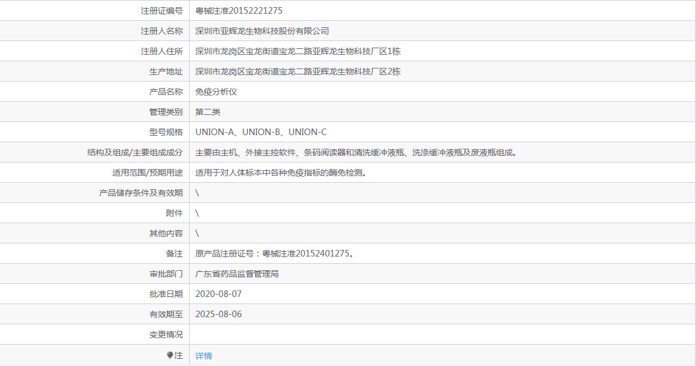This screenshot has height=366, width=696.
Task: Click the 适用范围/预期用途 label
Action: tap(147, 173)
